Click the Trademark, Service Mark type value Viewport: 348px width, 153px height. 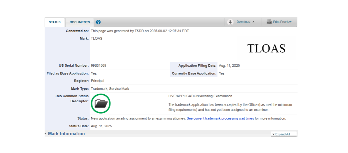click(x=110, y=89)
